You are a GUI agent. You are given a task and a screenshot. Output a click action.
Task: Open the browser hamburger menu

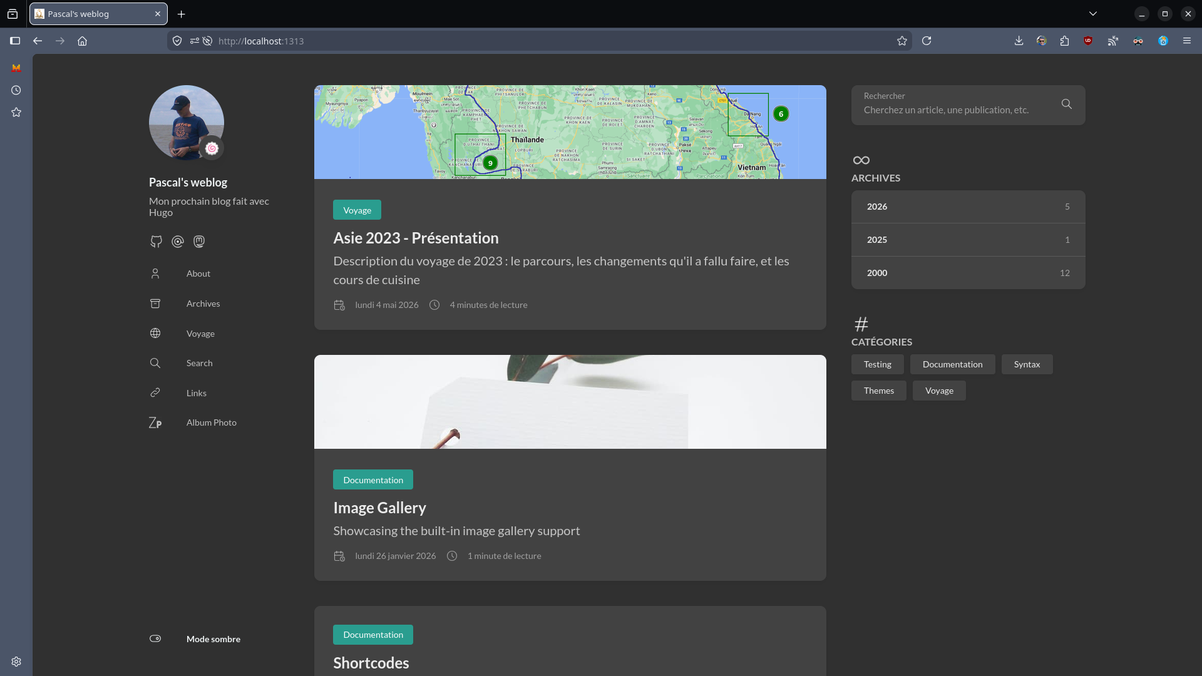coord(1186,41)
